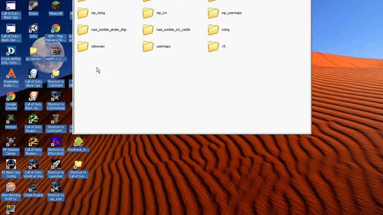This screenshot has height=215, width=383.
Task: Click the NZP - Map Bakaara Chrome shortcut
Action: click(x=56, y=33)
